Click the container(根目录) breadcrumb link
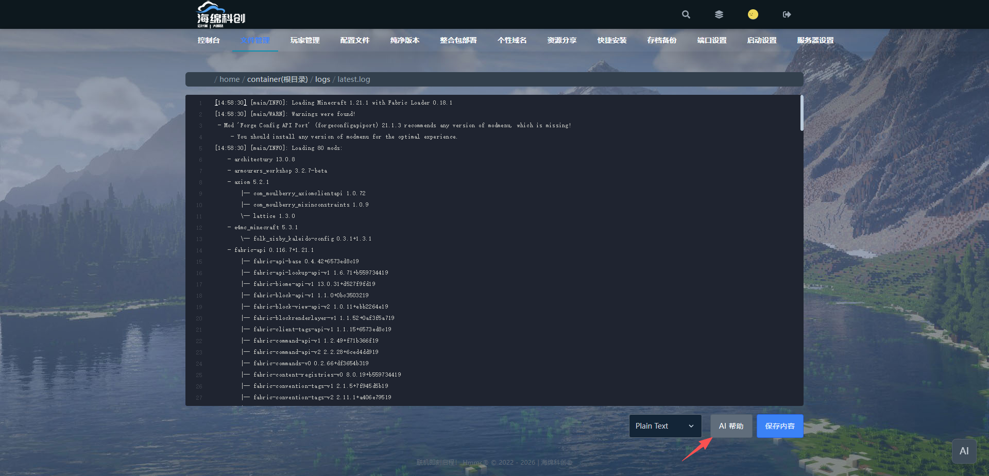 (277, 79)
